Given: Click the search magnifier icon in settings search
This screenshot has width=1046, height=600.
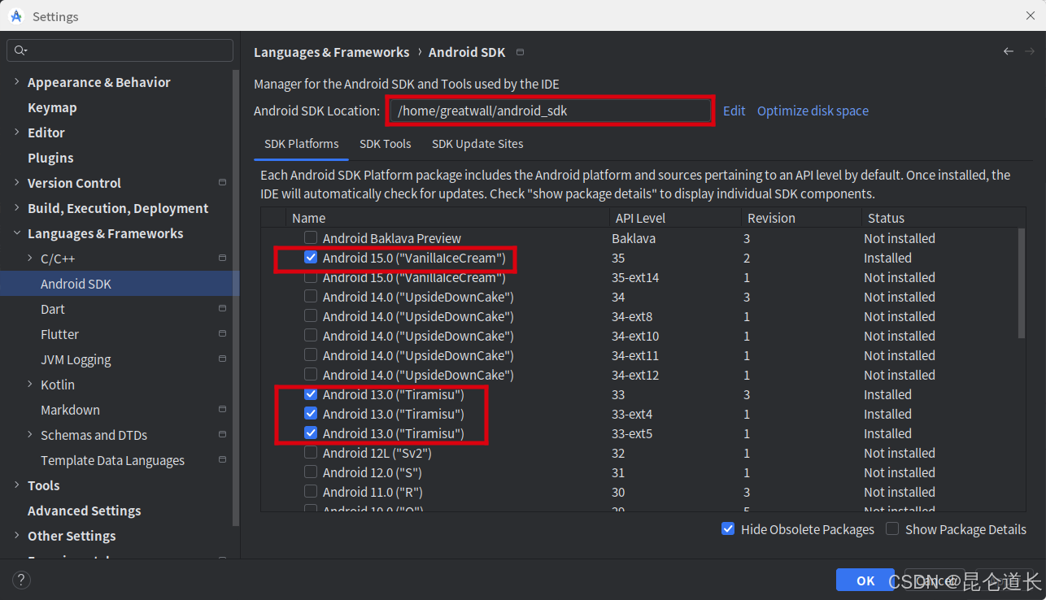Looking at the screenshot, I should point(20,50).
